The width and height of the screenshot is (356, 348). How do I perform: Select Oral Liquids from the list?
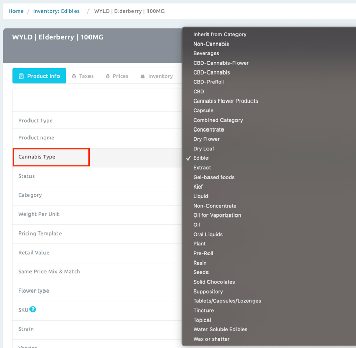(x=208, y=234)
